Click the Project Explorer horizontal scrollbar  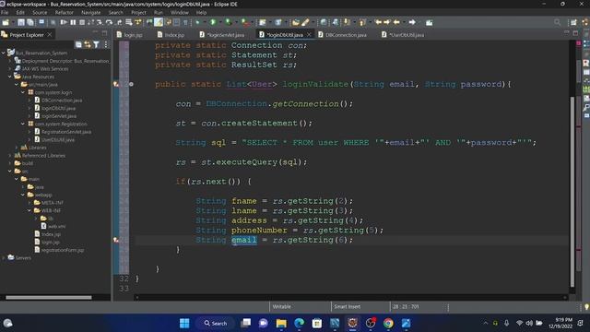[x=49, y=297]
